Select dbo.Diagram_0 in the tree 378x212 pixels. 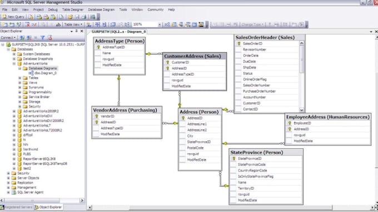pos(46,73)
